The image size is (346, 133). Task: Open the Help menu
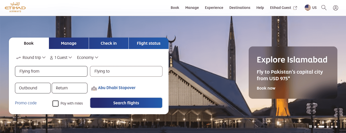tap(260, 8)
